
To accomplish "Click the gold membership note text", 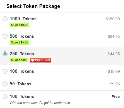I will 40,103.
